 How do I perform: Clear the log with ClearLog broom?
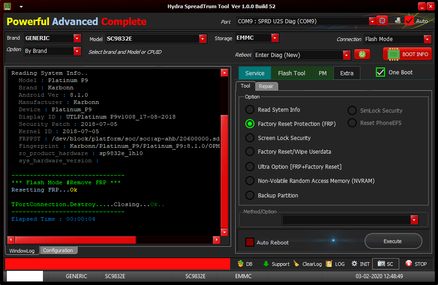(x=307, y=264)
